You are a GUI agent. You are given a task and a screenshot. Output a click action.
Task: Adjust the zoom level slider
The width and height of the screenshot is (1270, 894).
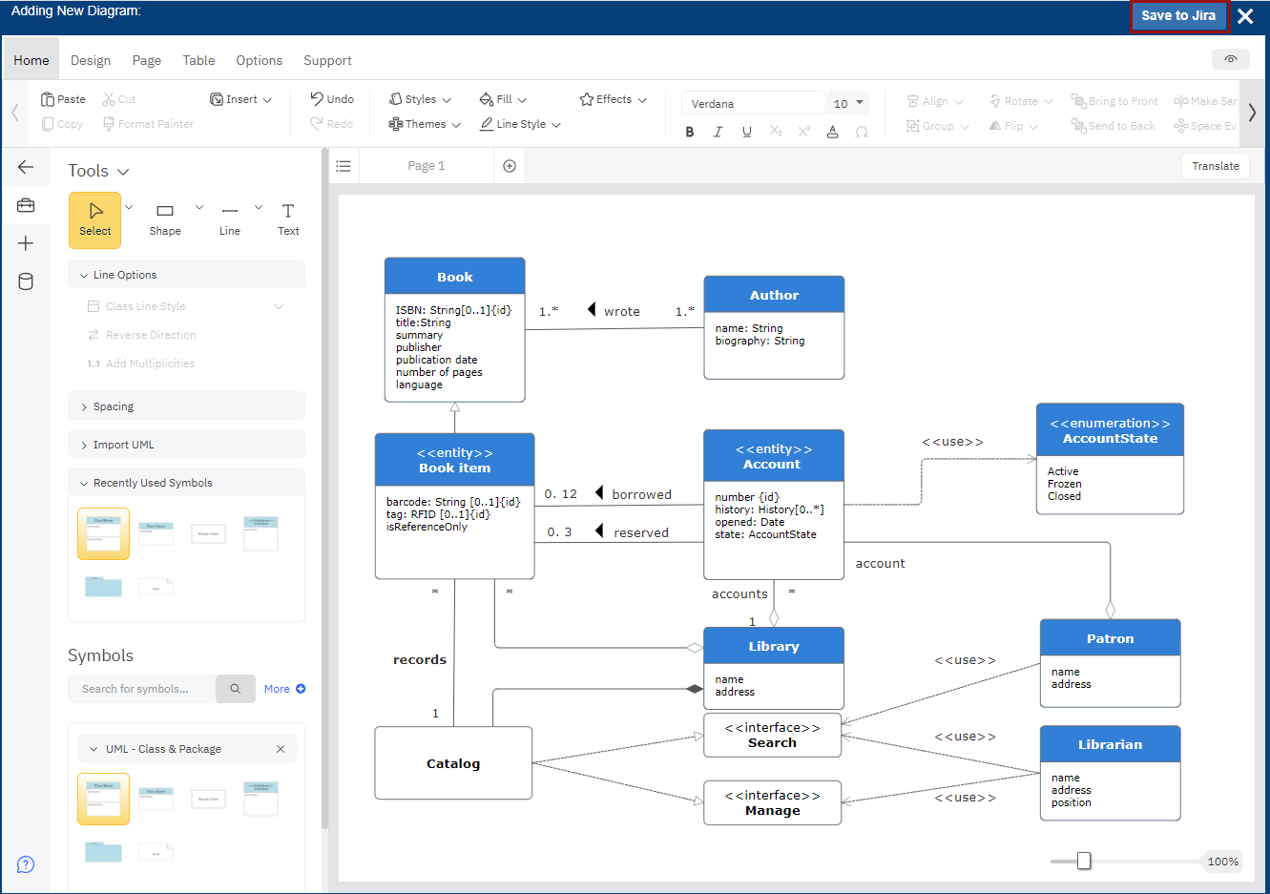[x=1084, y=860]
